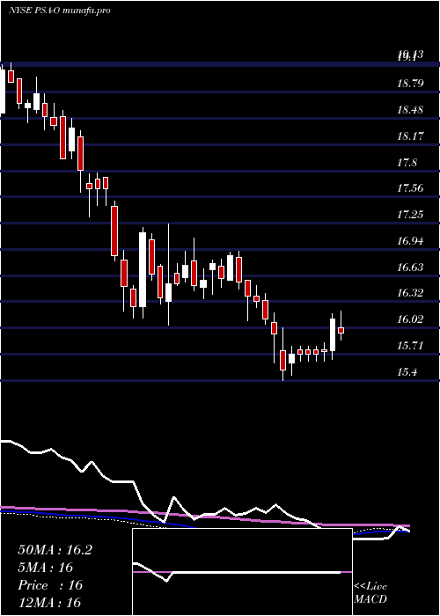
Task: Select the 16.94 price axis label
Action: (410, 241)
